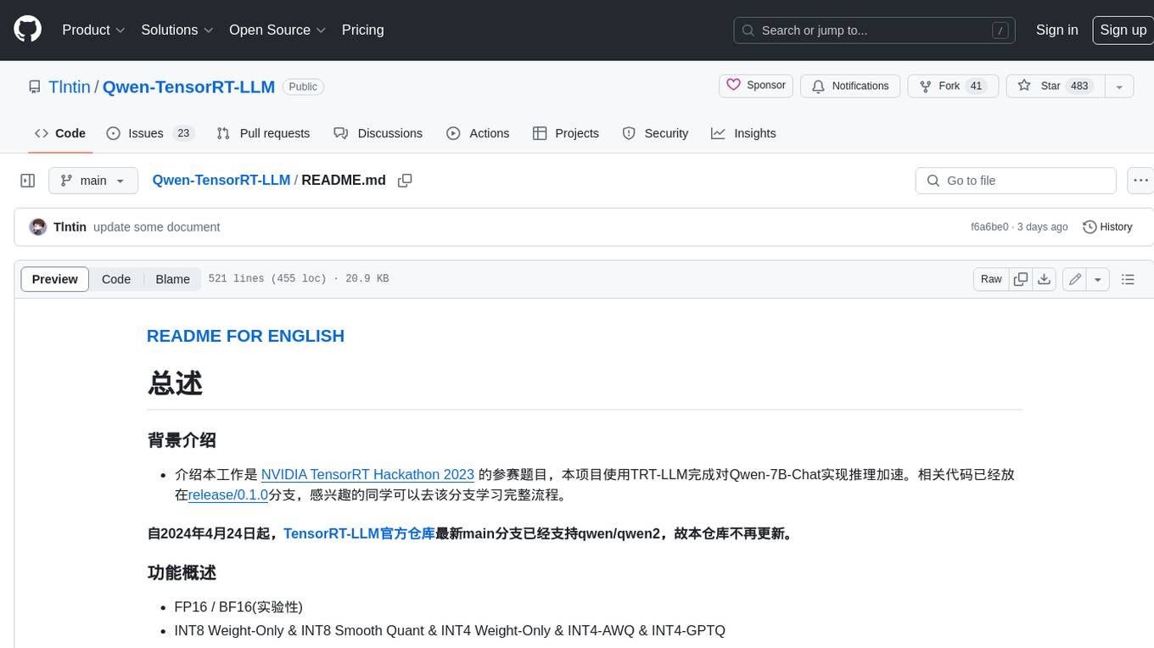
Task: Select the Code view
Action: point(116,279)
